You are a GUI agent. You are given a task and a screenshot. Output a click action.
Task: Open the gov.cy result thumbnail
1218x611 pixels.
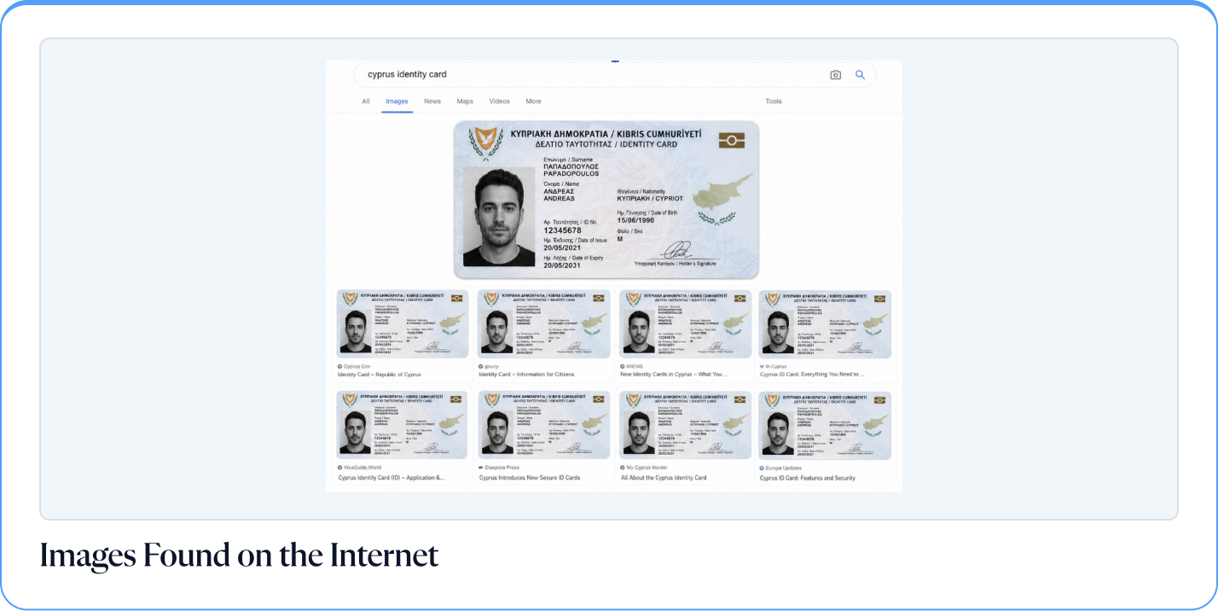(544, 324)
